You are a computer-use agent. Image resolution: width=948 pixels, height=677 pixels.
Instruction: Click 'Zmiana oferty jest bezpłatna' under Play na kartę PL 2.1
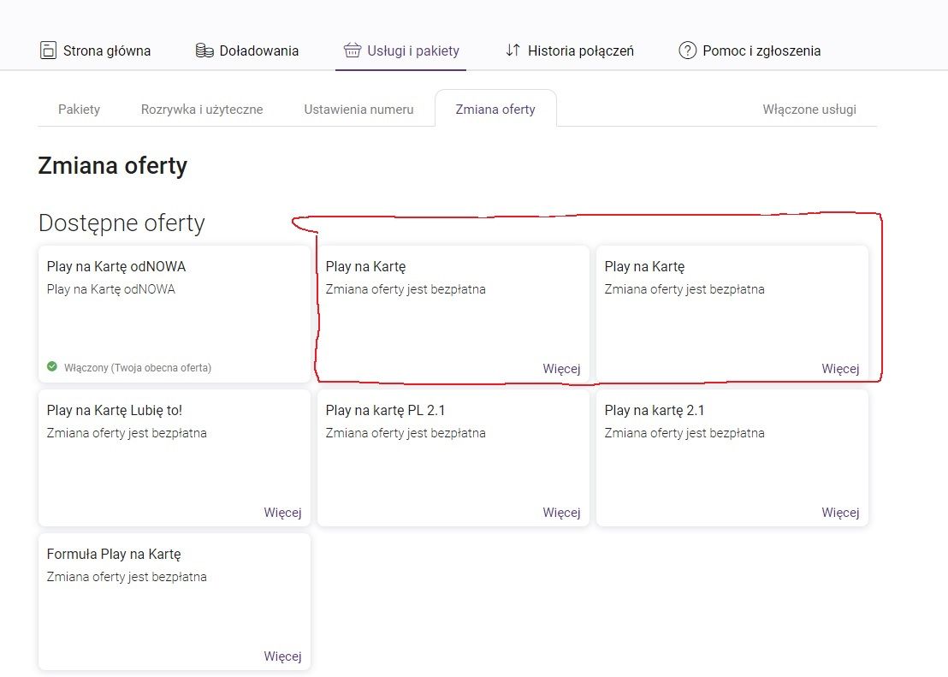pos(406,433)
